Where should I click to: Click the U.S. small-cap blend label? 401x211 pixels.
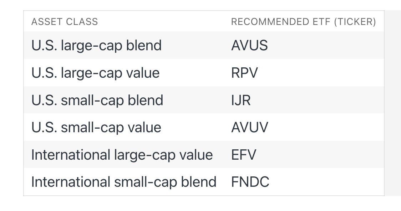[x=97, y=100]
